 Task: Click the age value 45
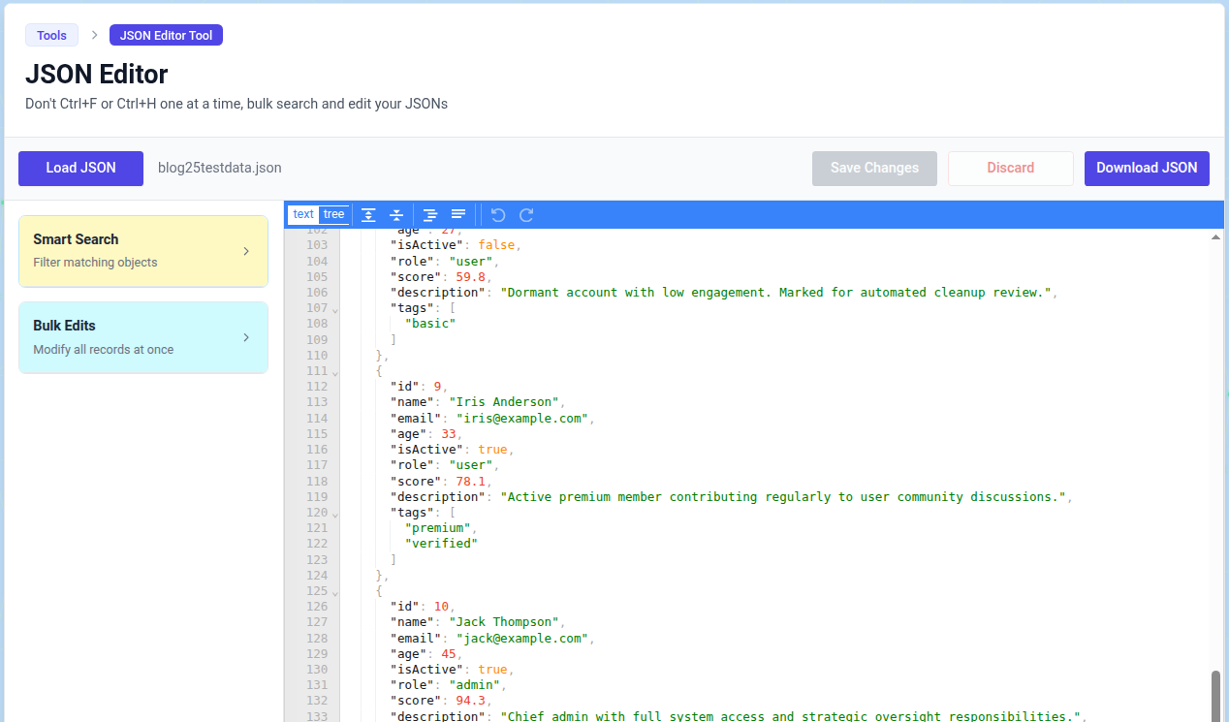449,654
